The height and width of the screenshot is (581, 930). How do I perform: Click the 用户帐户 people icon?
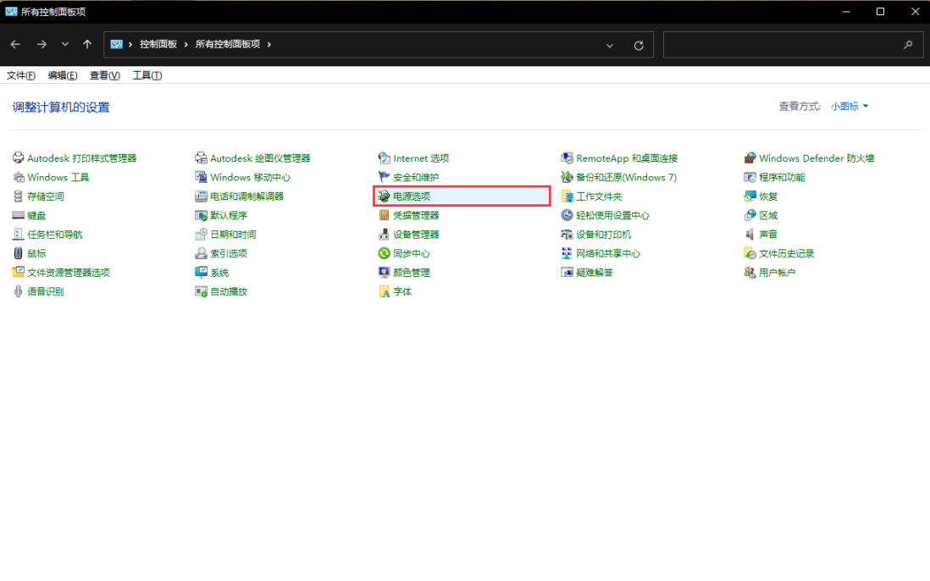pyautogui.click(x=750, y=272)
